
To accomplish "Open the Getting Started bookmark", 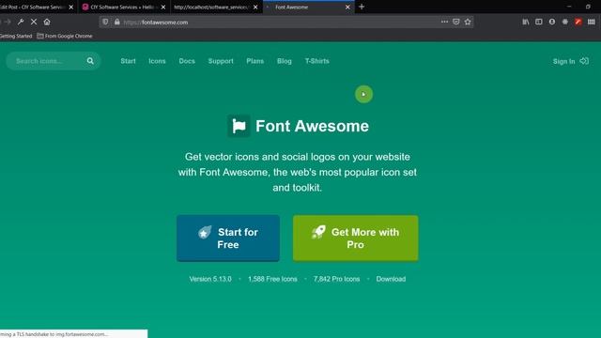I will click(16, 36).
